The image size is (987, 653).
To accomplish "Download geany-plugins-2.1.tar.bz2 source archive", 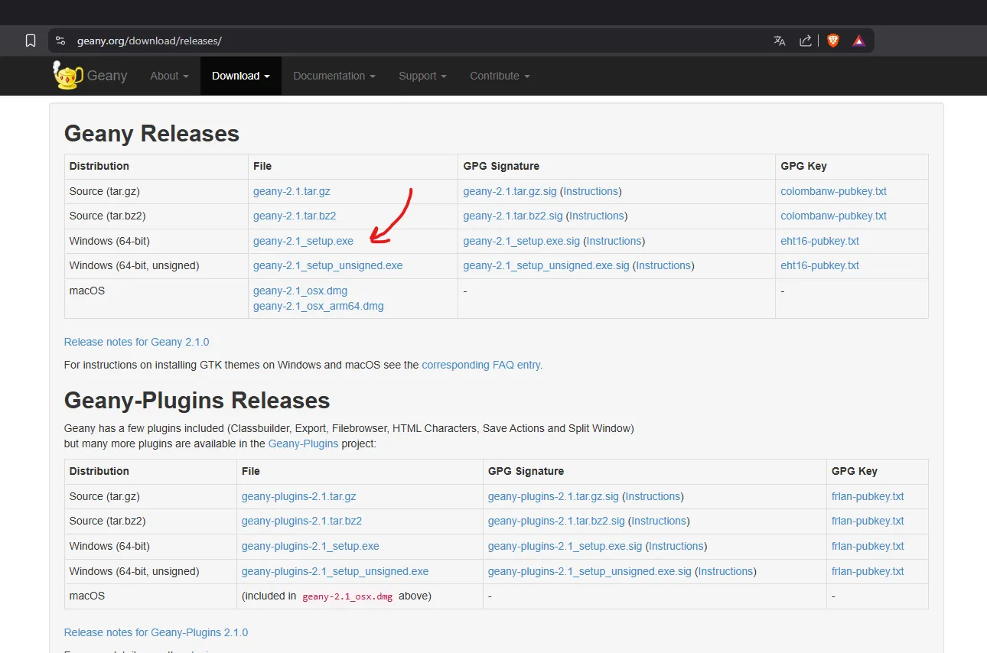I will pyautogui.click(x=301, y=521).
